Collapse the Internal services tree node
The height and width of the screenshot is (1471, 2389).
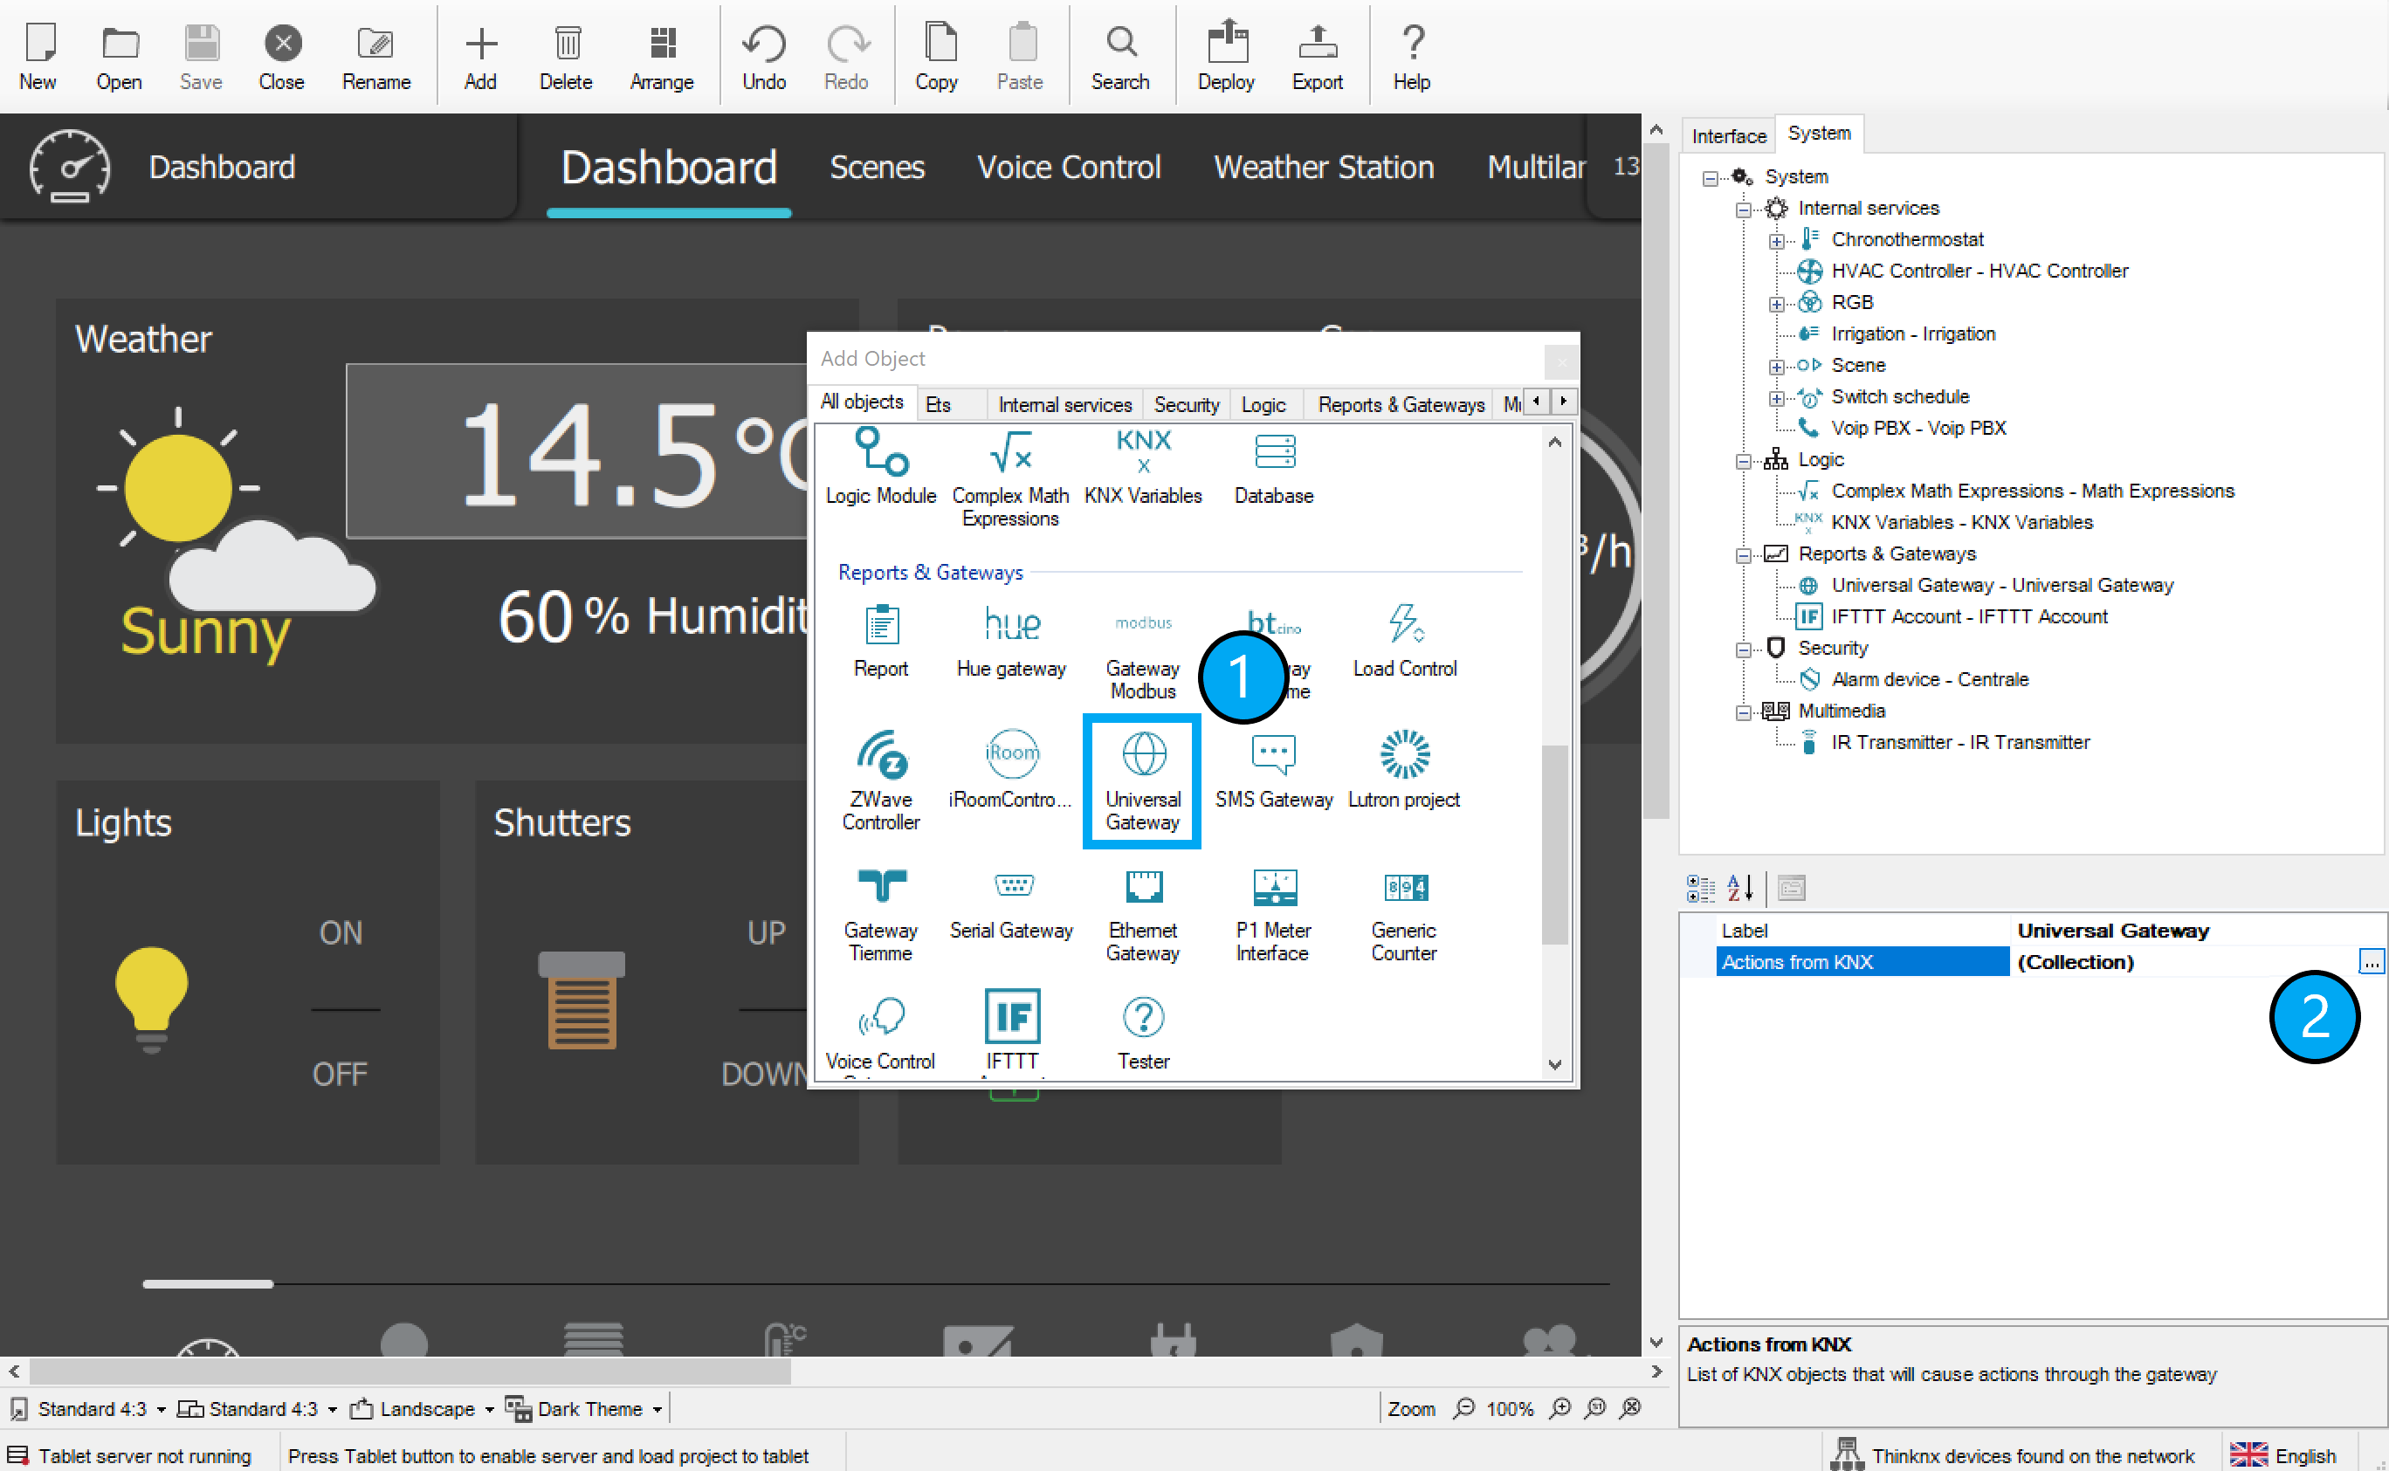[1743, 210]
